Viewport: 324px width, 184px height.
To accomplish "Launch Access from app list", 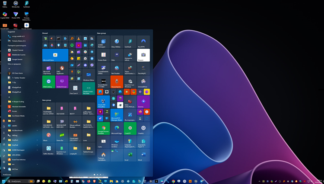I will (23, 111).
